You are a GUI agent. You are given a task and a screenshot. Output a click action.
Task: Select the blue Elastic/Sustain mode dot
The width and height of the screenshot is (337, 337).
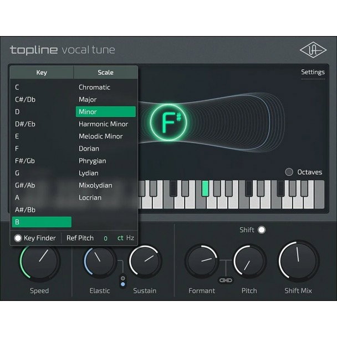tap(123, 284)
